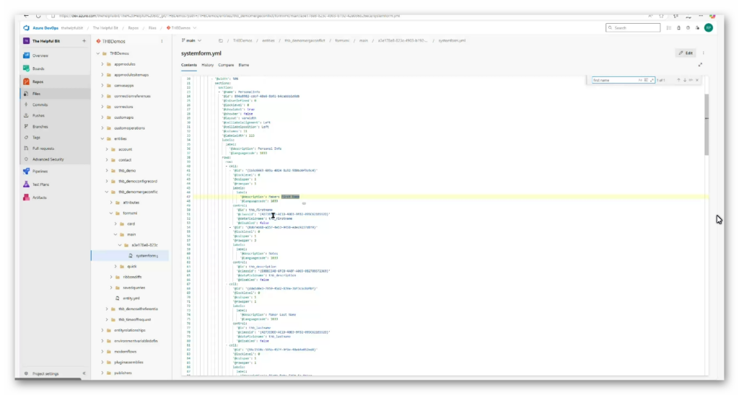
Task: Switch to the Blame tab
Action: (x=244, y=65)
